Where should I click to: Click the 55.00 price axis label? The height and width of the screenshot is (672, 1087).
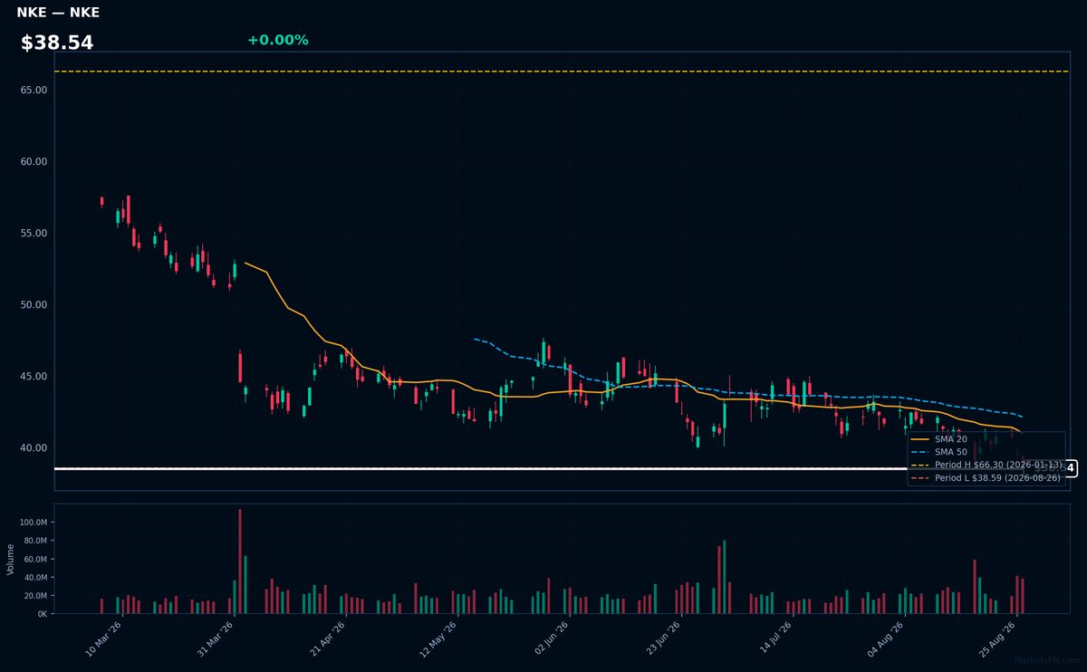[34, 234]
